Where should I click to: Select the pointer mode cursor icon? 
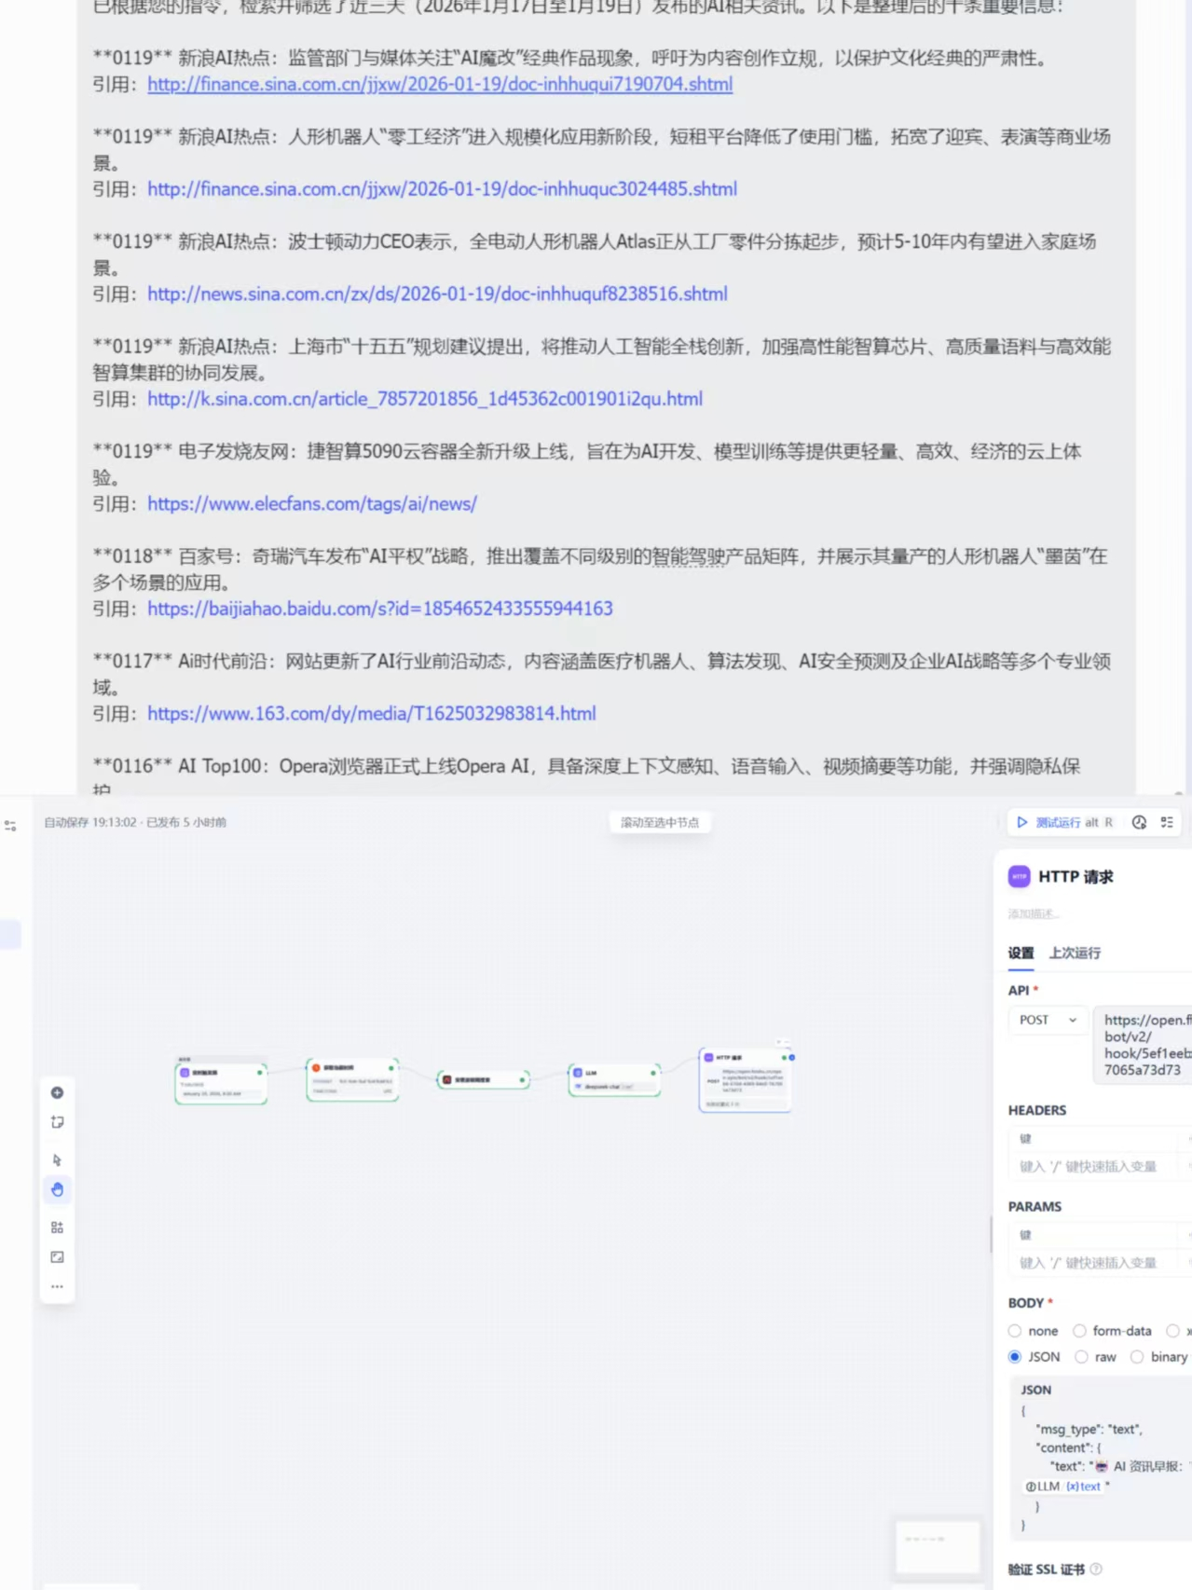(57, 1160)
